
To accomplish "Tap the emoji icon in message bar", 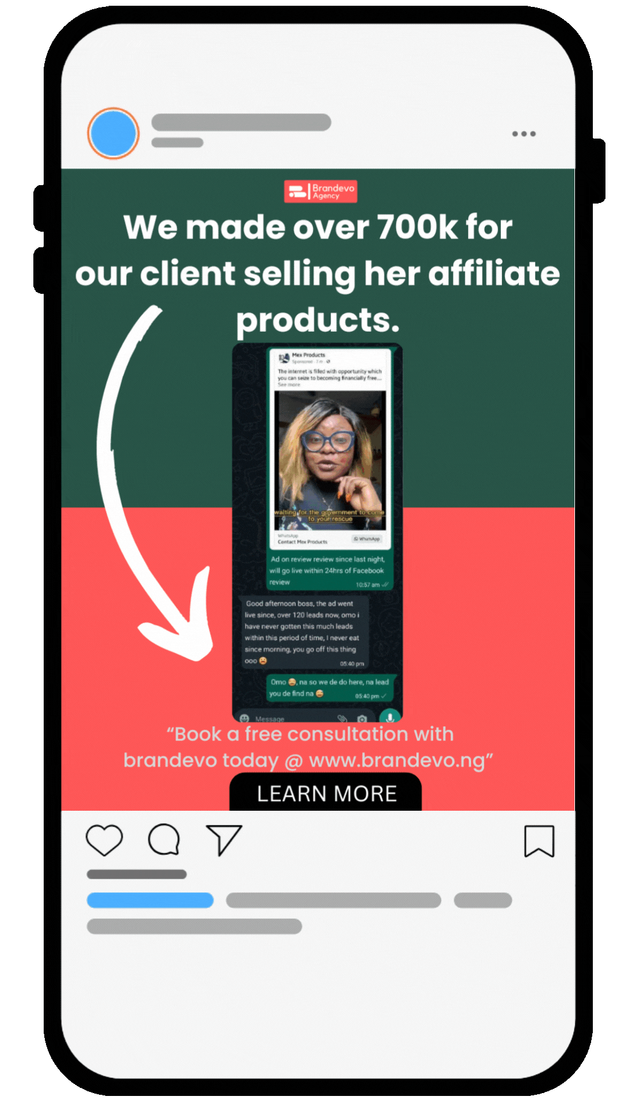I will pyautogui.click(x=244, y=719).
